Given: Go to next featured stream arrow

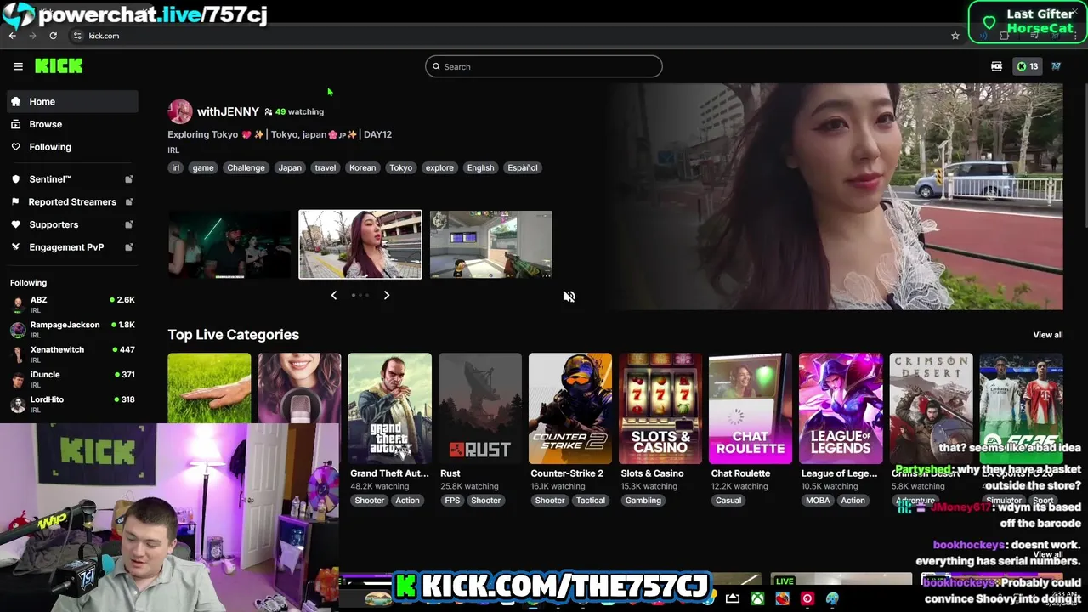Looking at the screenshot, I should (x=387, y=295).
